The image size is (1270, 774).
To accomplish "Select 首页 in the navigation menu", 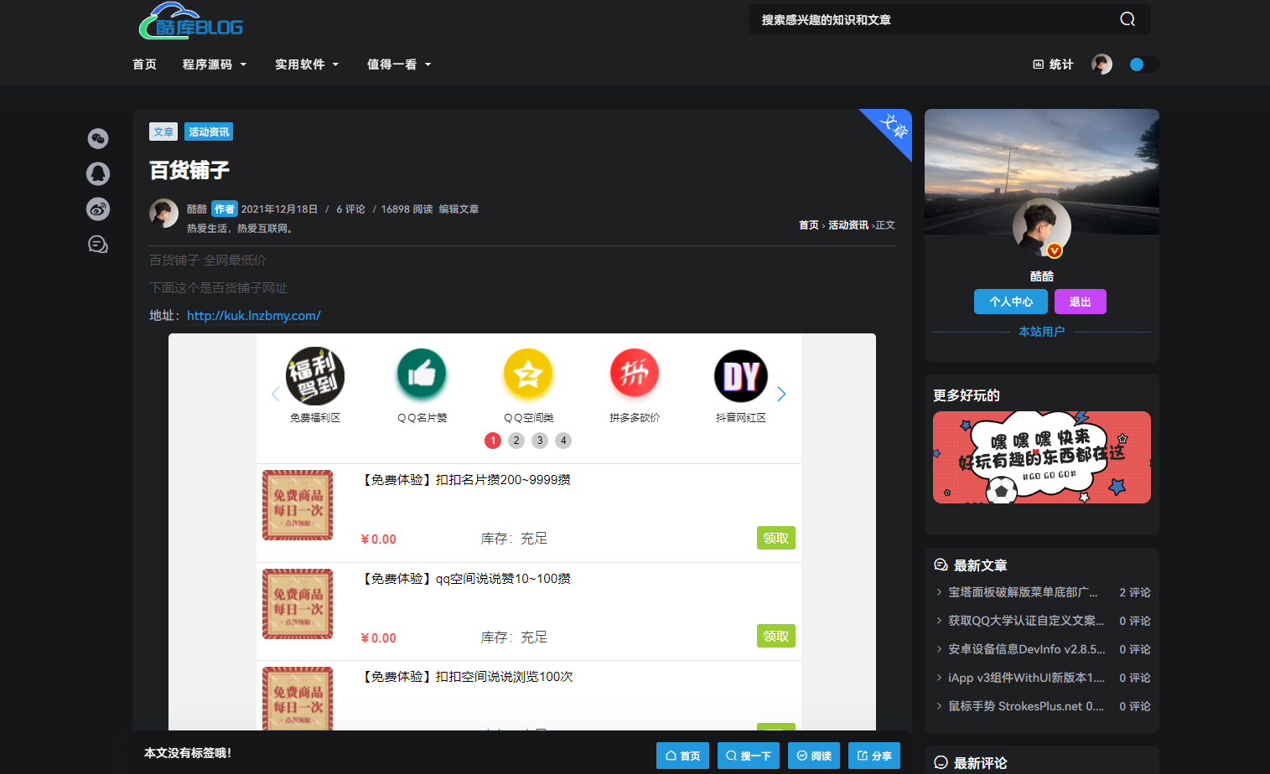I will pyautogui.click(x=143, y=64).
